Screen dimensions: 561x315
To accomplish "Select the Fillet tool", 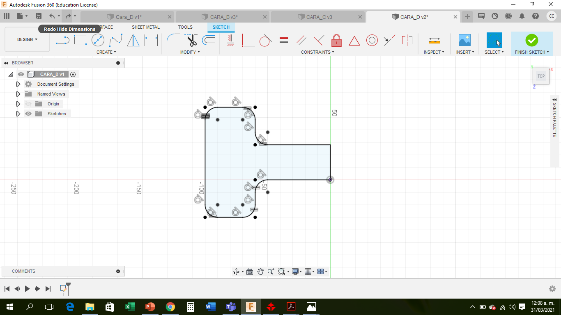I will [x=173, y=40].
